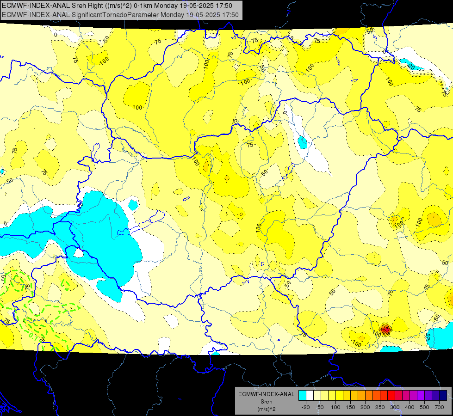Viewport: 453px width, 416px height.
Task: Click the '300' legend scale value
Action: 395,407
